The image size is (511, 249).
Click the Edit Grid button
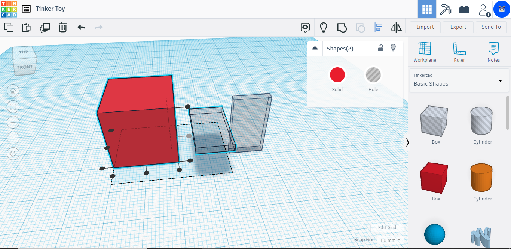point(387,227)
